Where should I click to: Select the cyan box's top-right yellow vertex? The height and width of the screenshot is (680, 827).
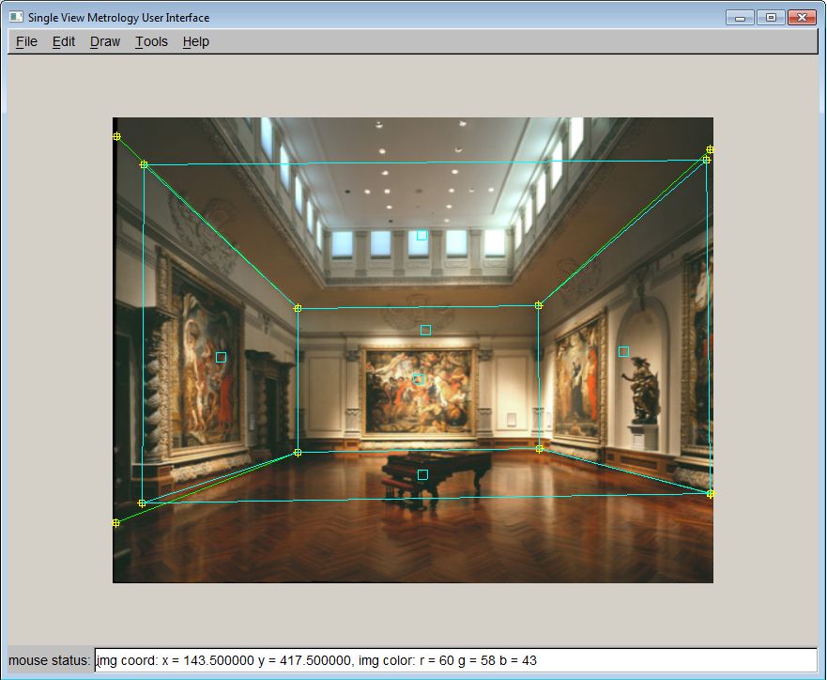(x=707, y=160)
